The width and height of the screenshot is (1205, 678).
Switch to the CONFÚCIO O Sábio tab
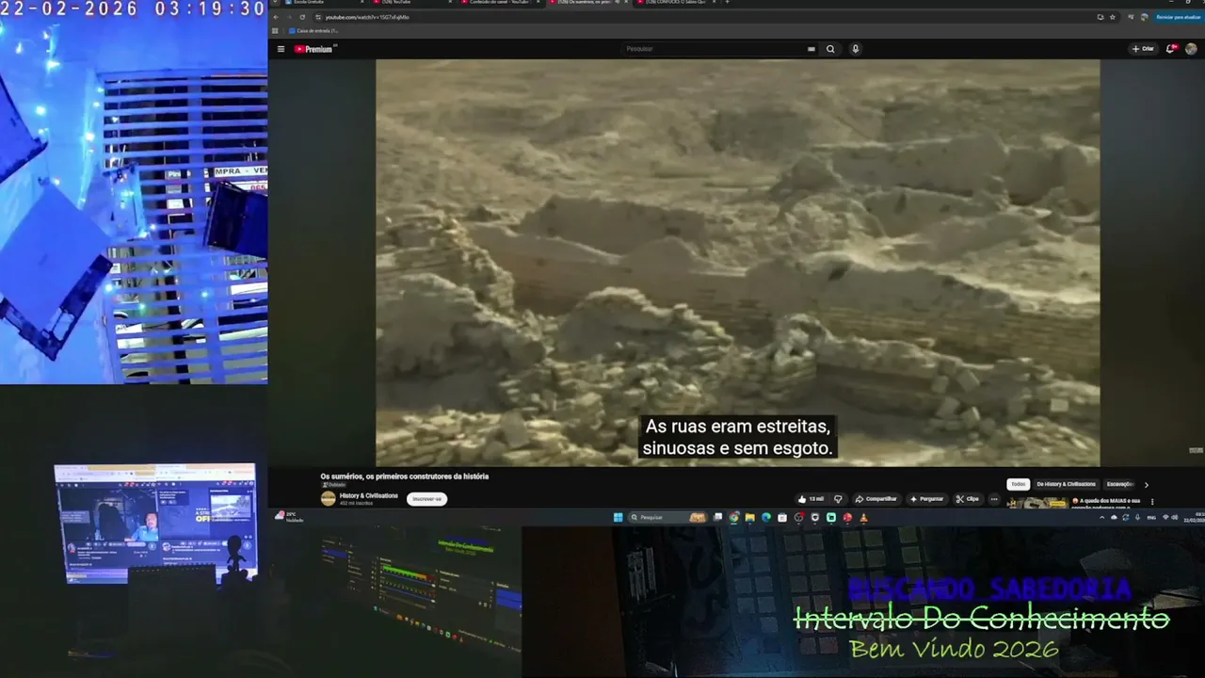pos(678,3)
